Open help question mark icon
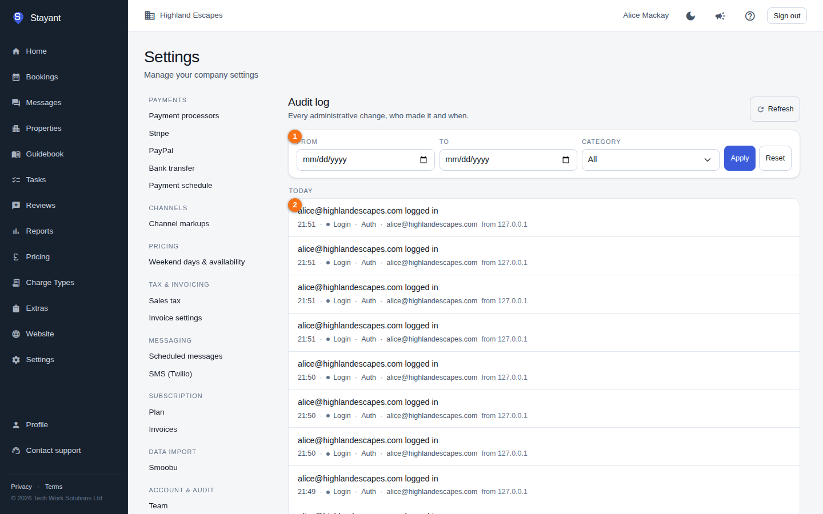The width and height of the screenshot is (823, 514). click(750, 16)
